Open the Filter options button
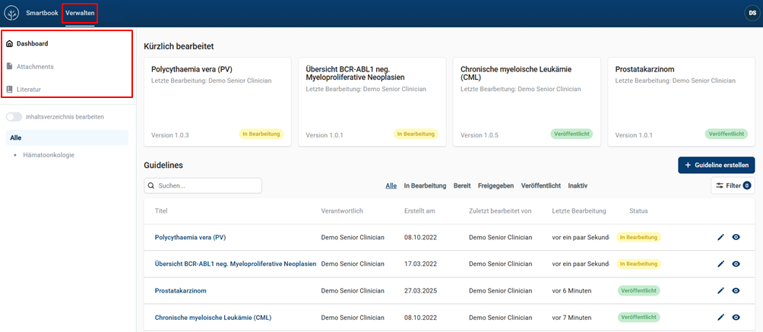 (x=733, y=185)
